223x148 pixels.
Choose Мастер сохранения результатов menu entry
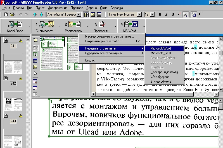pyautogui.click(x=109, y=36)
